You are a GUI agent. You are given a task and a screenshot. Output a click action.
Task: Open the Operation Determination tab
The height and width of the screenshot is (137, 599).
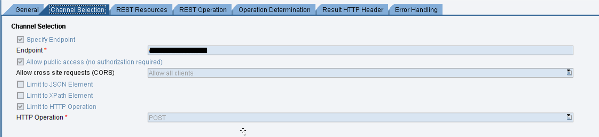(274, 10)
